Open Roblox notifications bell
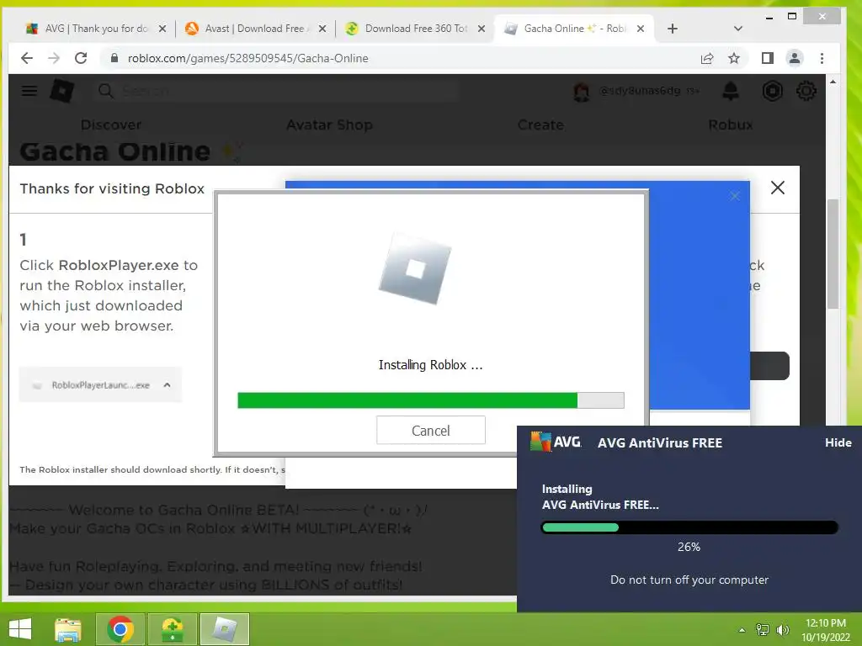 point(730,91)
